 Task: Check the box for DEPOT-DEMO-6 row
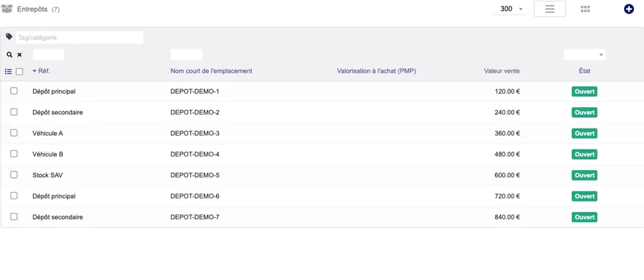[x=14, y=196]
